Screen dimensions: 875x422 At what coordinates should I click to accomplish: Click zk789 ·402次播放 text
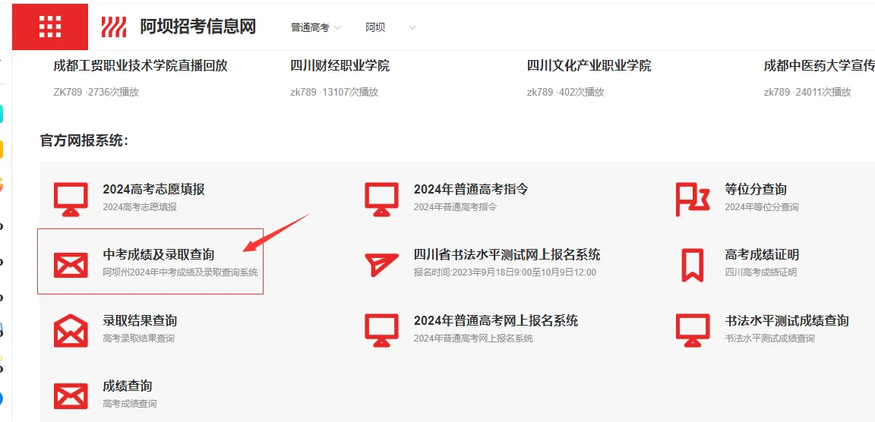click(565, 92)
